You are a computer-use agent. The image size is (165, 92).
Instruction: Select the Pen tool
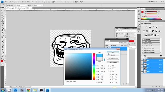point(2,44)
